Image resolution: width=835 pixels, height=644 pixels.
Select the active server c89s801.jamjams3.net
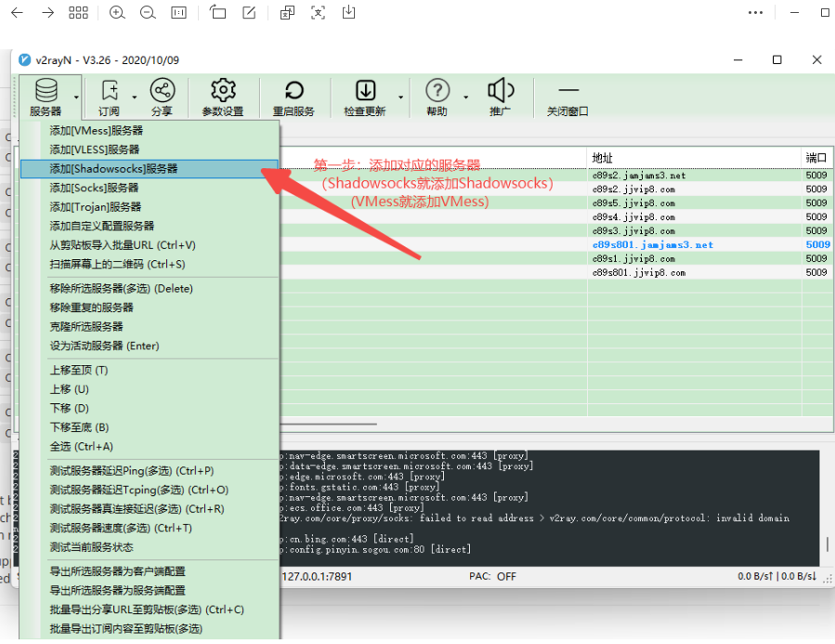pos(557,245)
